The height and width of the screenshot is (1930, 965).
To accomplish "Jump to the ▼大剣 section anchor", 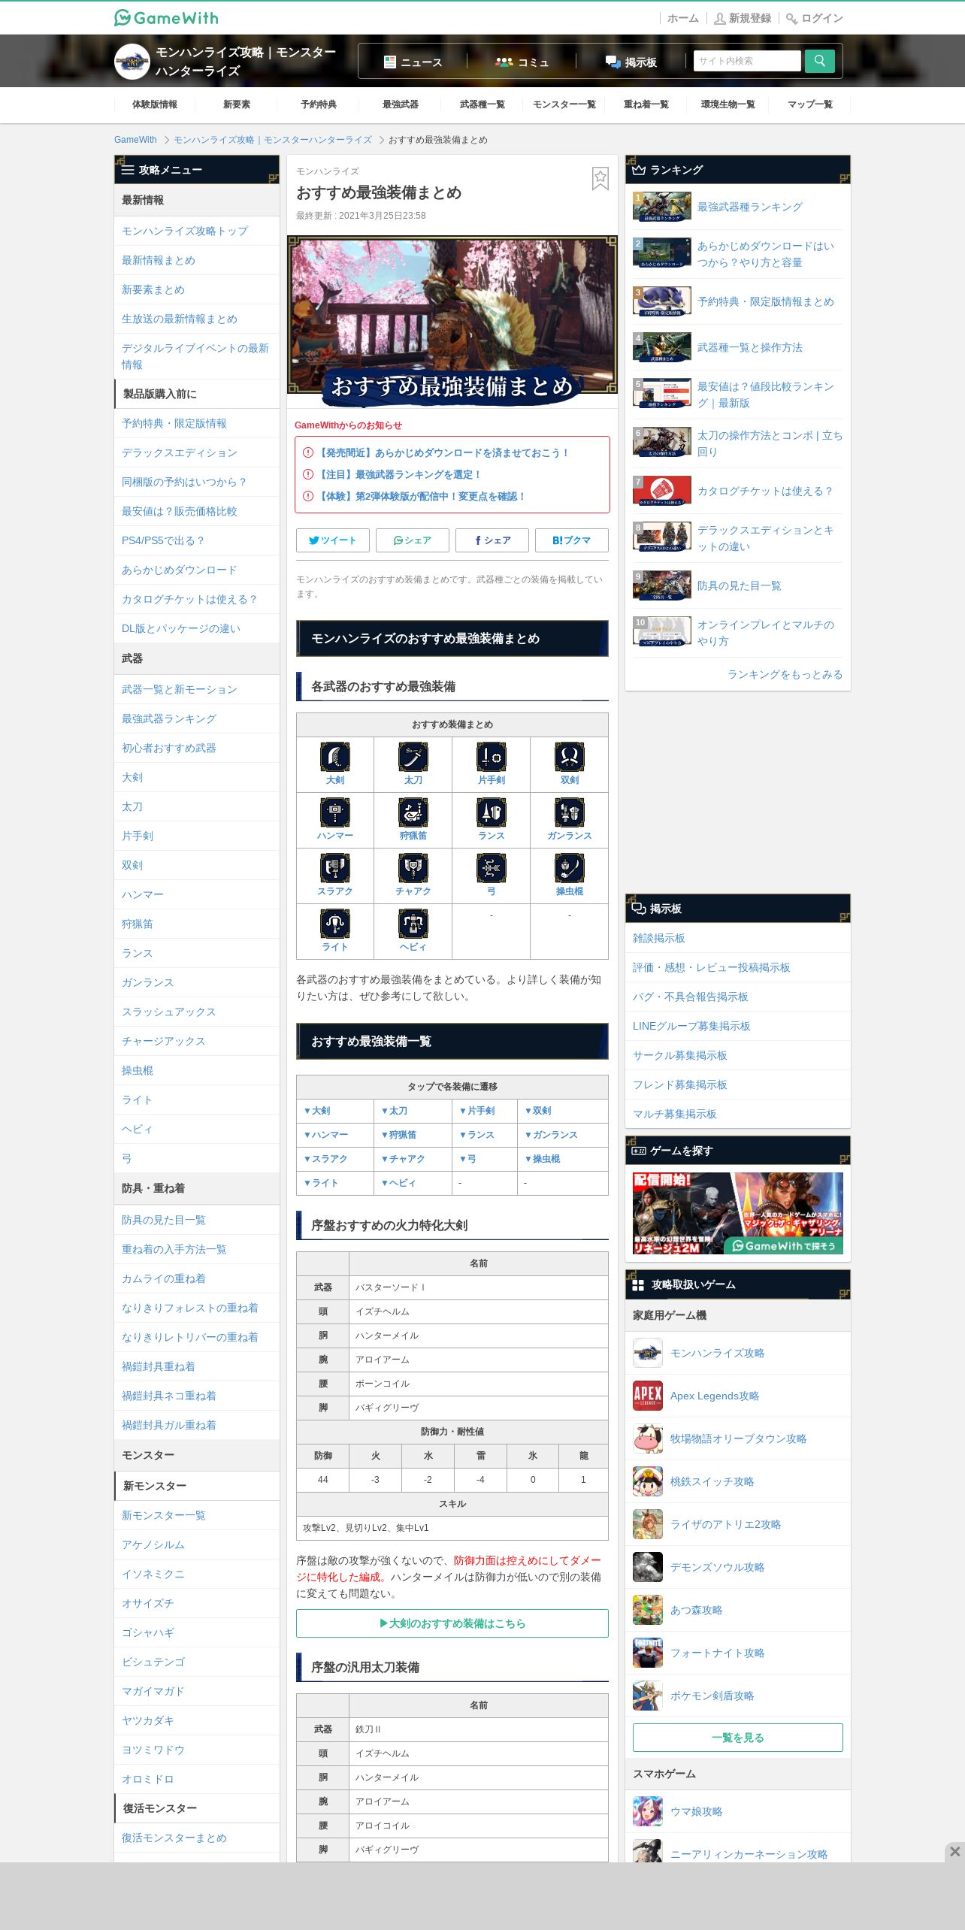I will click(x=317, y=1111).
